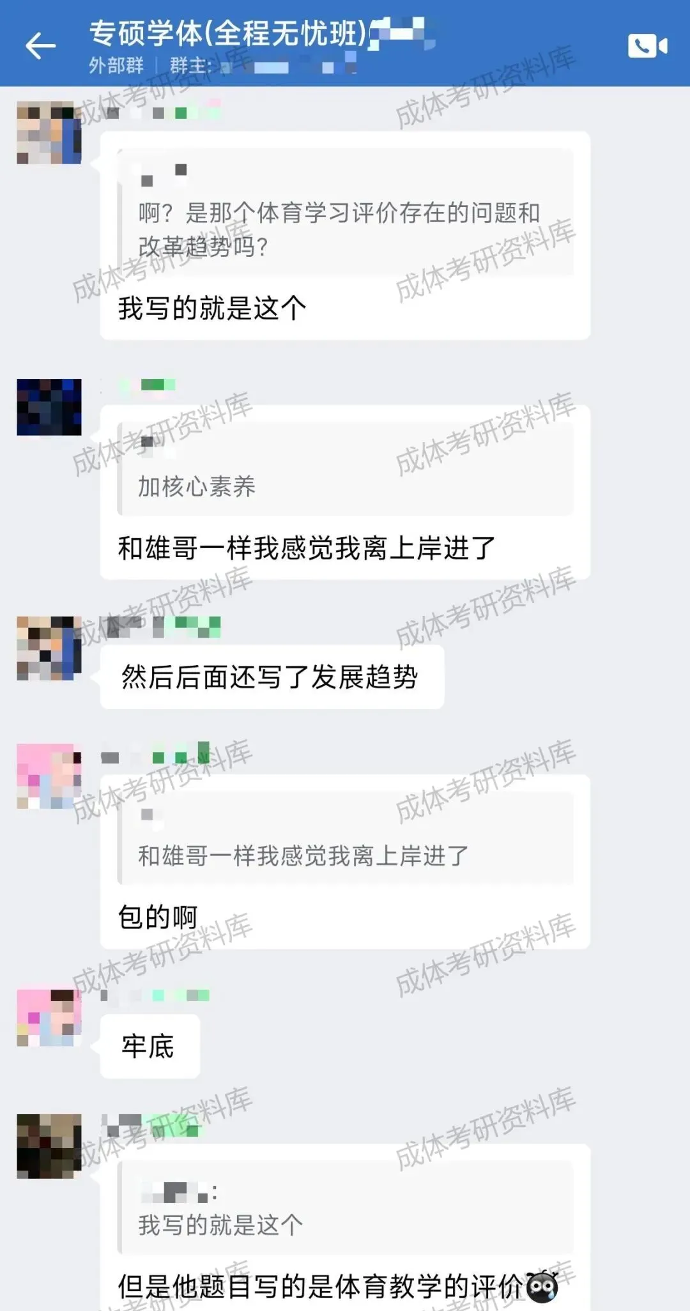Tap pink avatar beside 牢底 message
Image resolution: width=690 pixels, height=1311 pixels.
point(49,1017)
